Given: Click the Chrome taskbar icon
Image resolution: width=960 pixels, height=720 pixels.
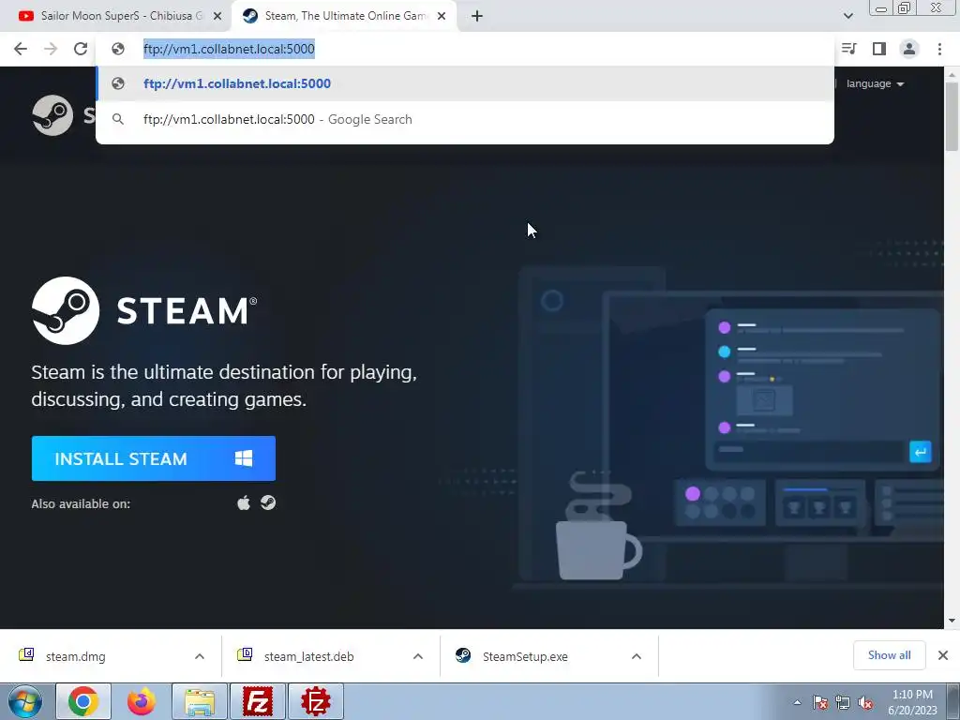Looking at the screenshot, I should (x=83, y=701).
